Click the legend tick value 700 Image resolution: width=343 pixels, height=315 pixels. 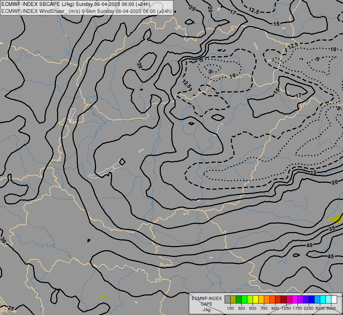264,308
